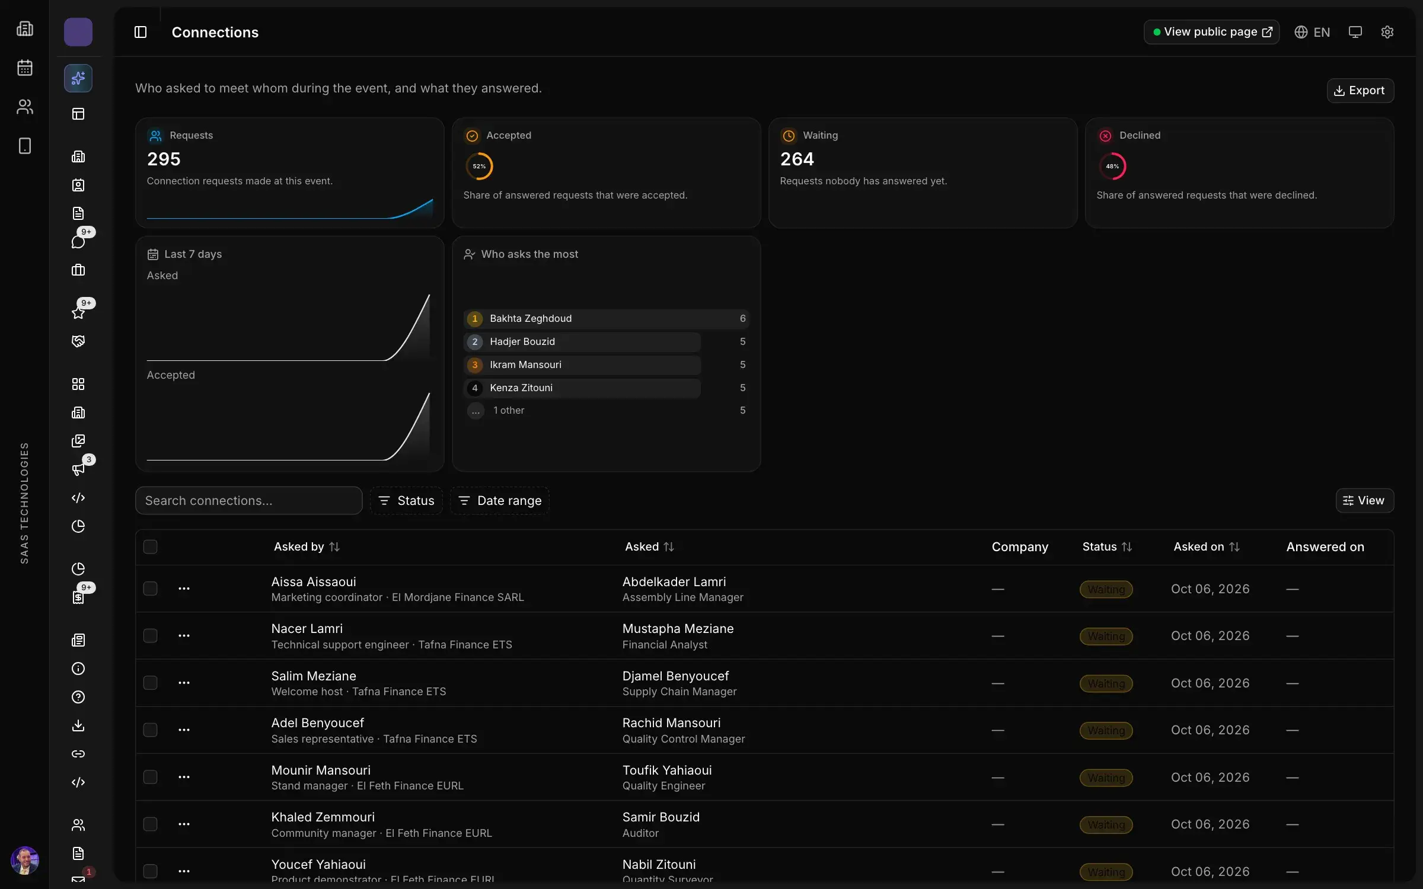
Task: Select the sparkles icon in the sidebar
Action: [78, 78]
